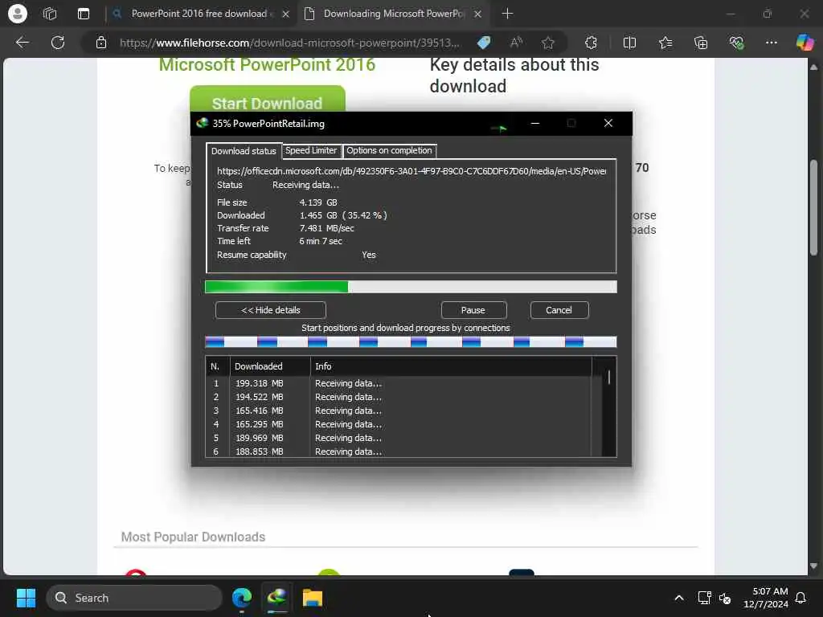The image size is (823, 617).
Task: Click the taskbar Search box
Action: tap(134, 598)
